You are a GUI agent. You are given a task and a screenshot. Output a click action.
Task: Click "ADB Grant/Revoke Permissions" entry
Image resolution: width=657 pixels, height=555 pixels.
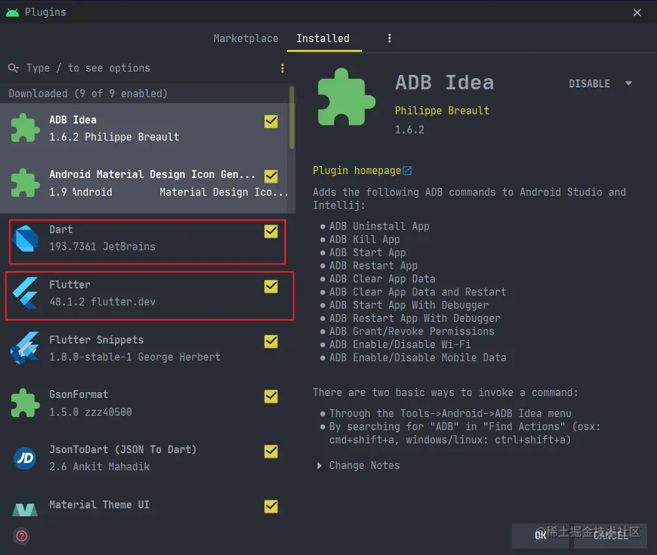(x=412, y=331)
